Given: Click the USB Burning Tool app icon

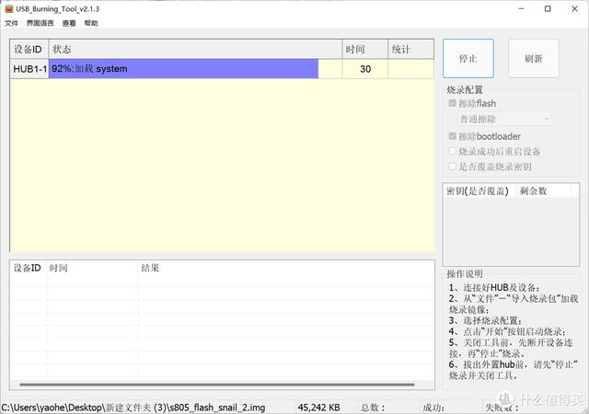Looking at the screenshot, I should coord(8,8).
